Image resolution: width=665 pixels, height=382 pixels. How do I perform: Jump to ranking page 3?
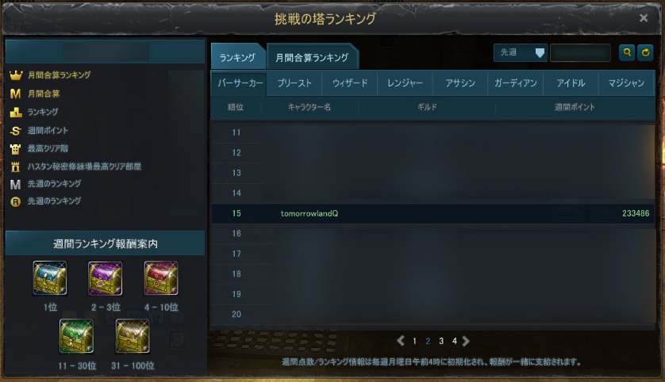[441, 341]
